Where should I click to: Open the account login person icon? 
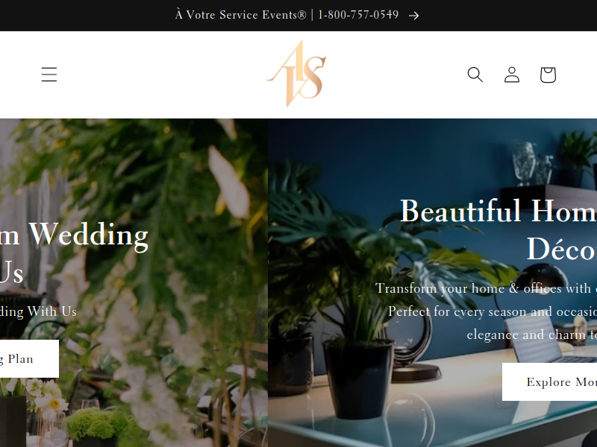point(512,74)
